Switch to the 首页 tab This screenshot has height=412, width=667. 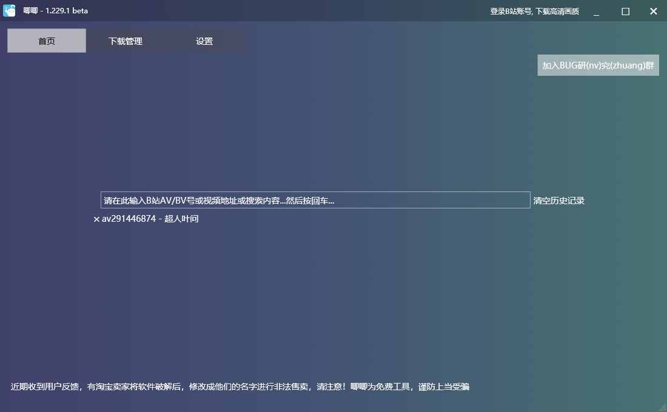[46, 41]
